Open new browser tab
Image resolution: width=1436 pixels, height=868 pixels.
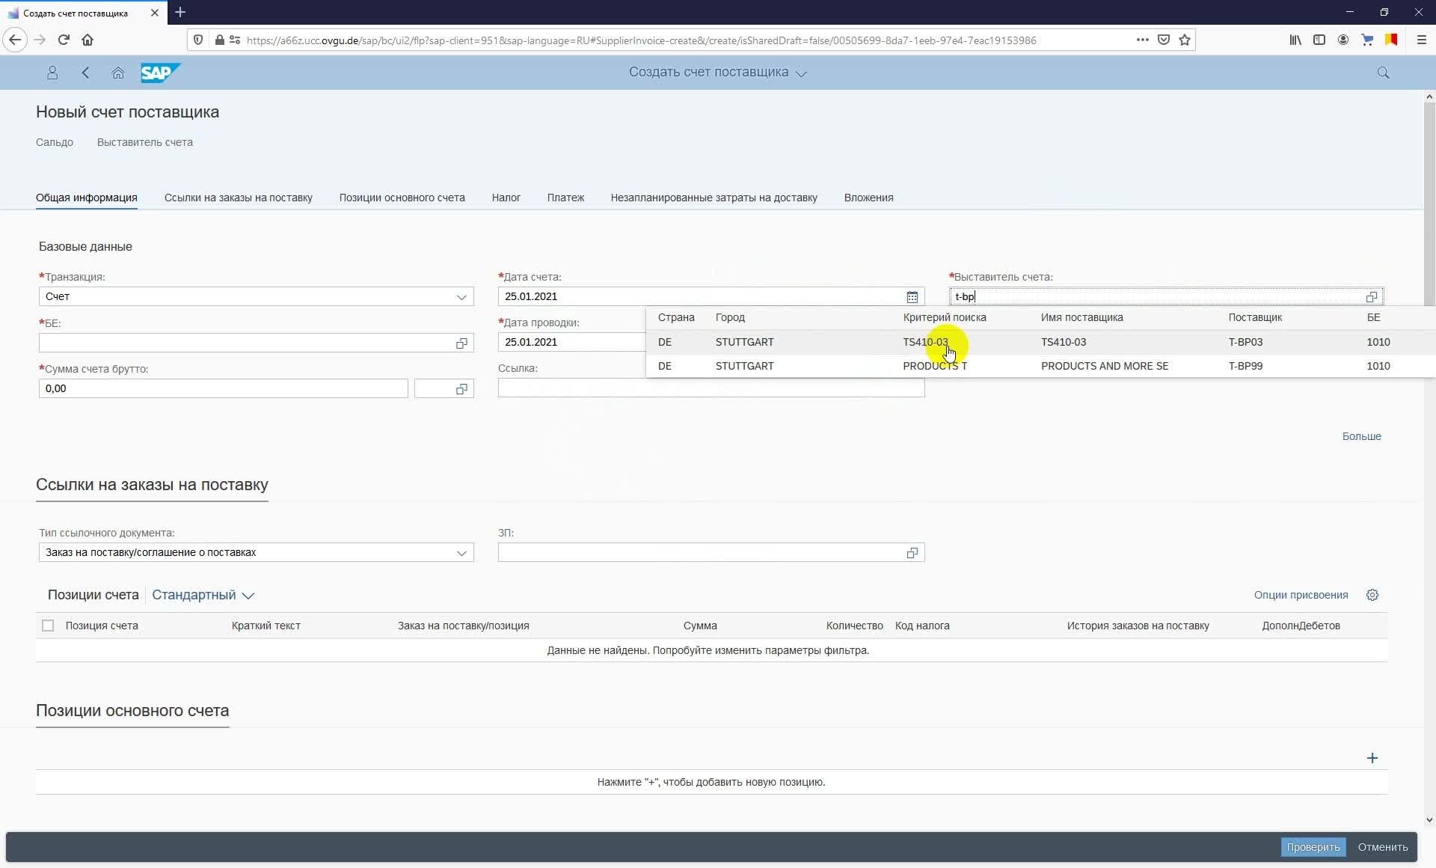180,13
